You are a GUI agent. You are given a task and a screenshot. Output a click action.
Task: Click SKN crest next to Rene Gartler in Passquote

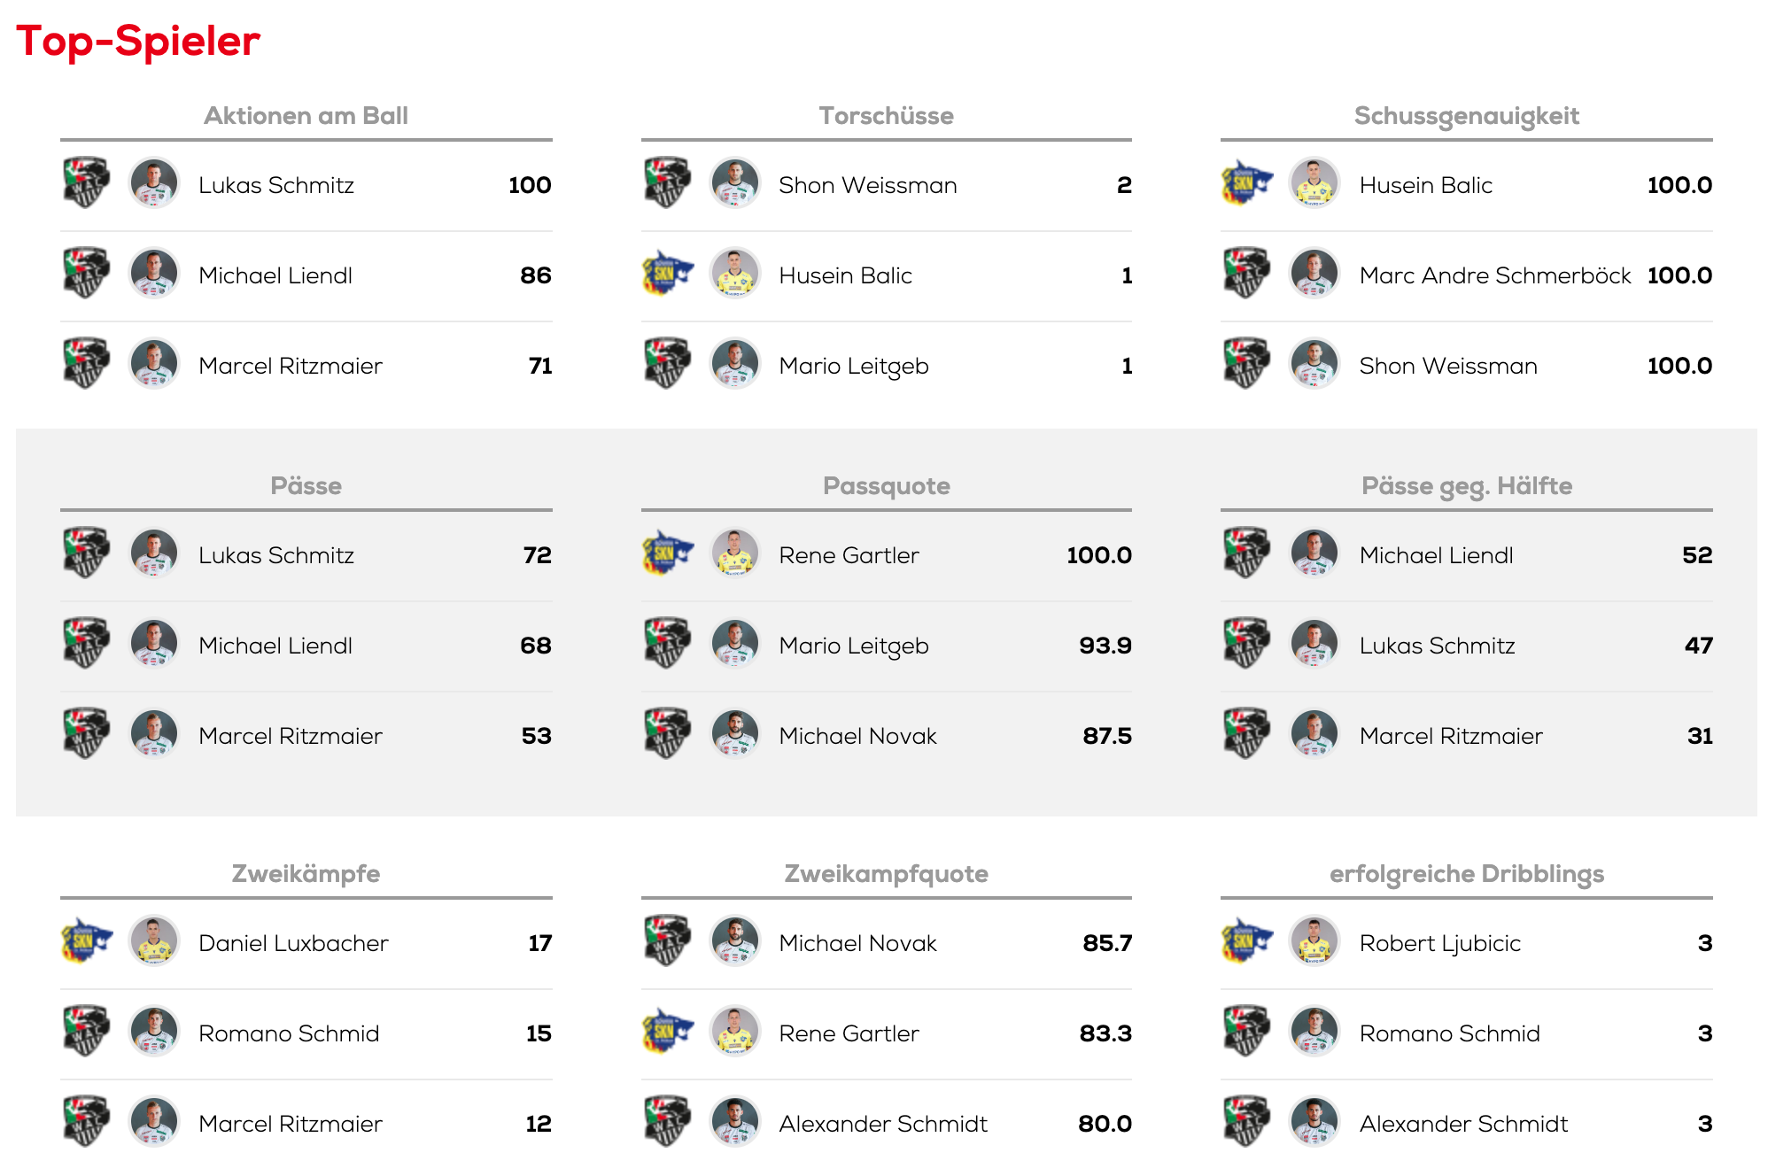coord(668,553)
